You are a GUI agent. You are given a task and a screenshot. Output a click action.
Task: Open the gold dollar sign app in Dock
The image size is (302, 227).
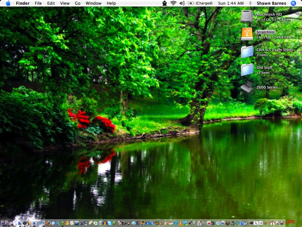tap(67, 223)
